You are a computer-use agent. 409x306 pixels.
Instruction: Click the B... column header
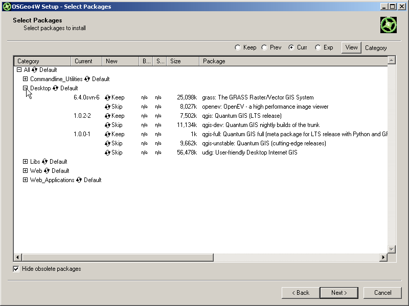coord(146,61)
